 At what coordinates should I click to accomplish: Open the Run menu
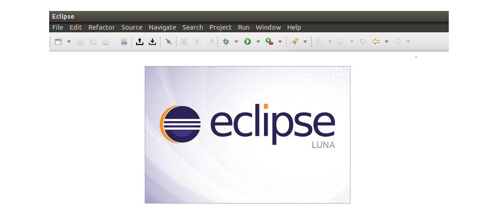[244, 27]
